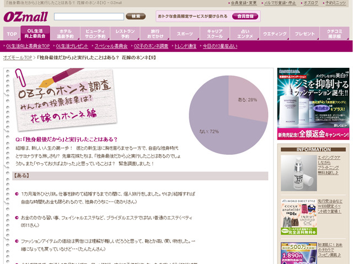The width and height of the screenshot is (353, 264).
Task: Click OL生活プレゼント submenu link
Action: [71, 46]
